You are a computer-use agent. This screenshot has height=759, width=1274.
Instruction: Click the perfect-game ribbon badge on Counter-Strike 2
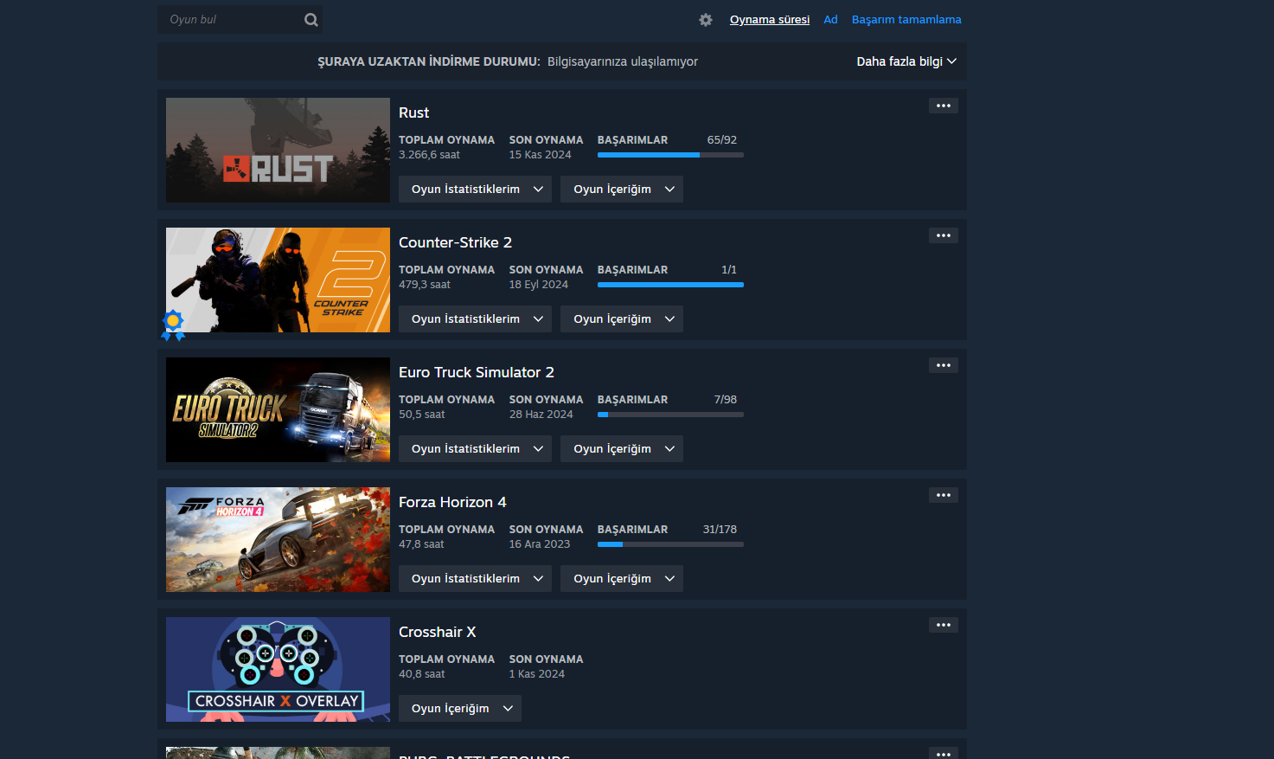174,325
